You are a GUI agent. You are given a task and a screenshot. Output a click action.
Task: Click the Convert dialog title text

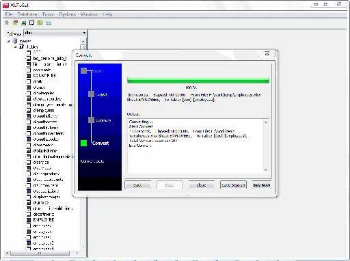tap(83, 55)
